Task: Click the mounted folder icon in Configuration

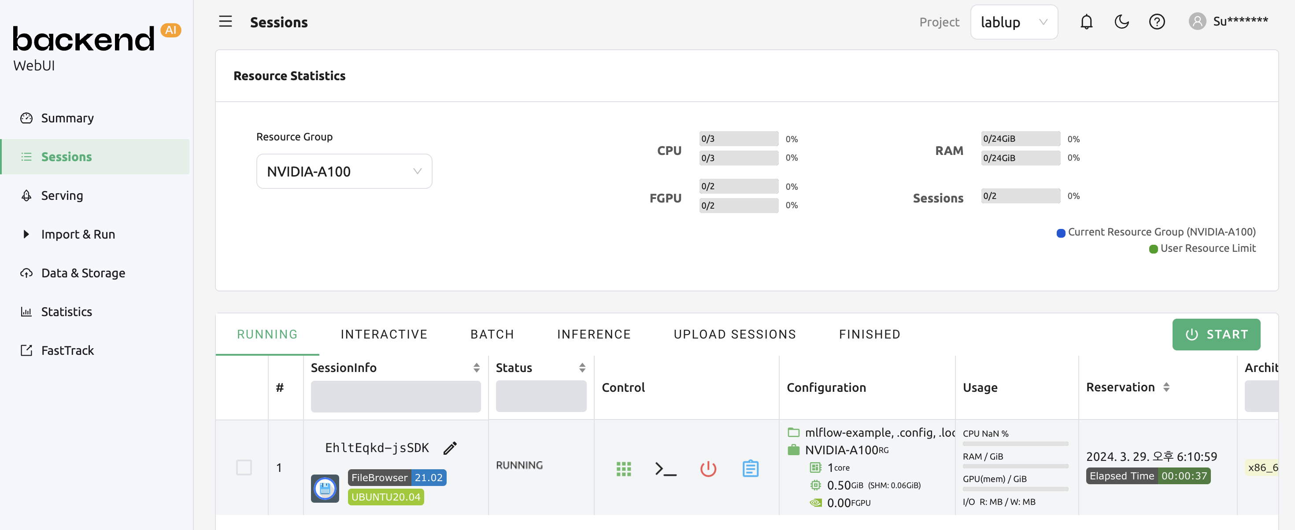Action: pos(793,432)
